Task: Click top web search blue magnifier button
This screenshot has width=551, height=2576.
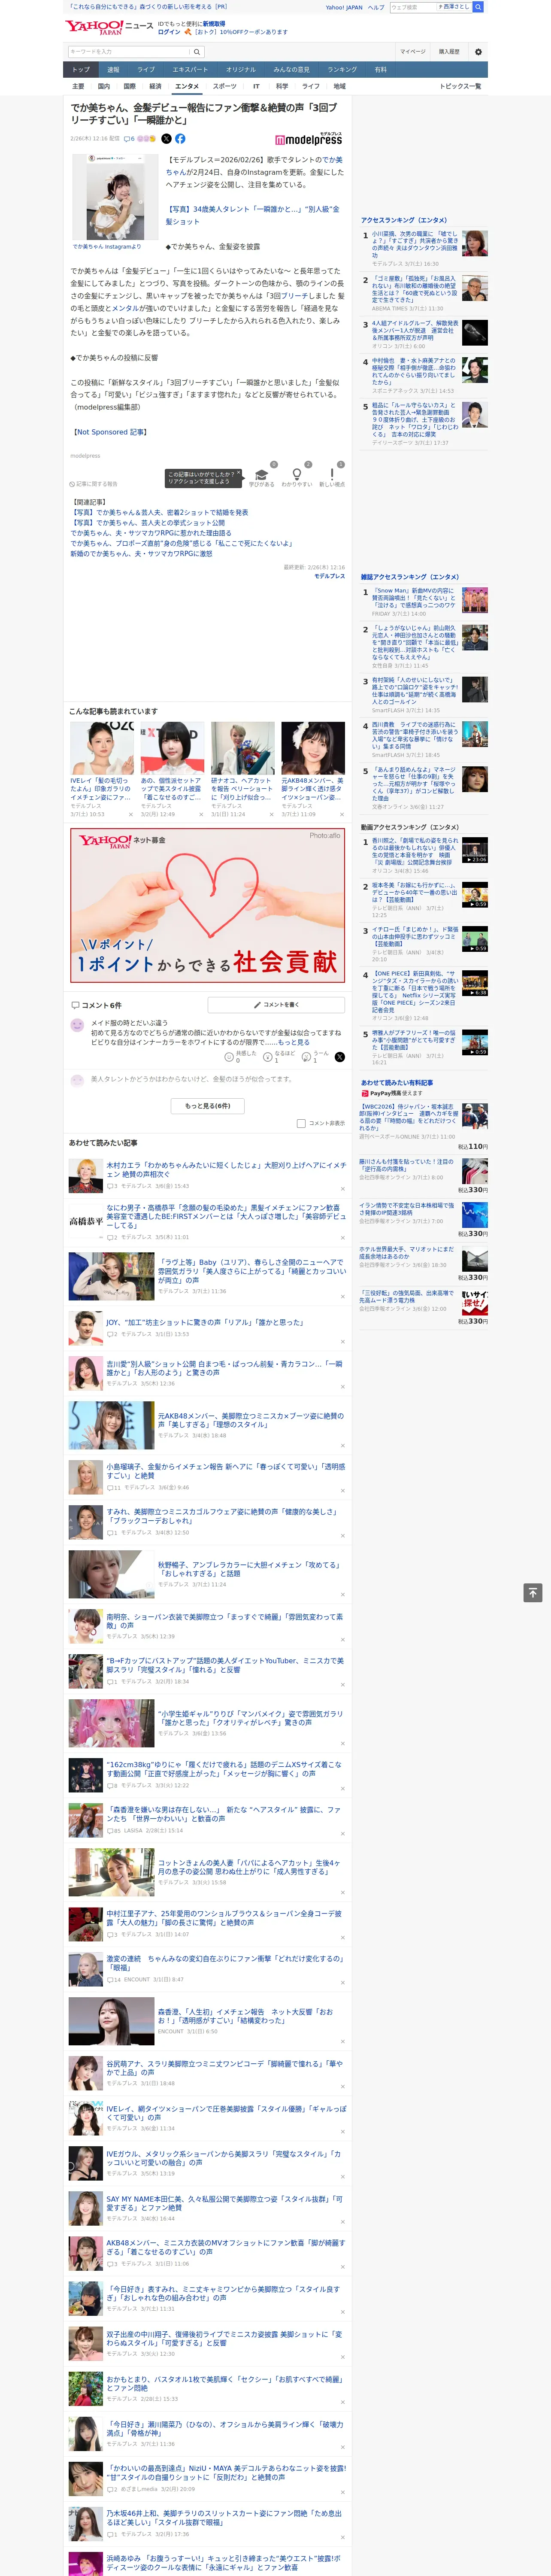Action: click(x=478, y=7)
